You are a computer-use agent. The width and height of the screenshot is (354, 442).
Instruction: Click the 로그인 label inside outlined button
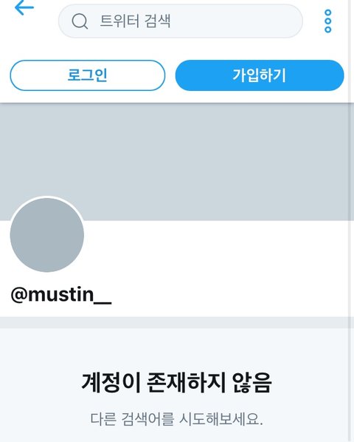[88, 75]
